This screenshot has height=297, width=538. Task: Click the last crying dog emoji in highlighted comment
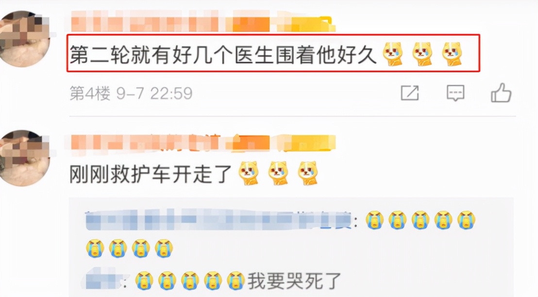pos(452,54)
